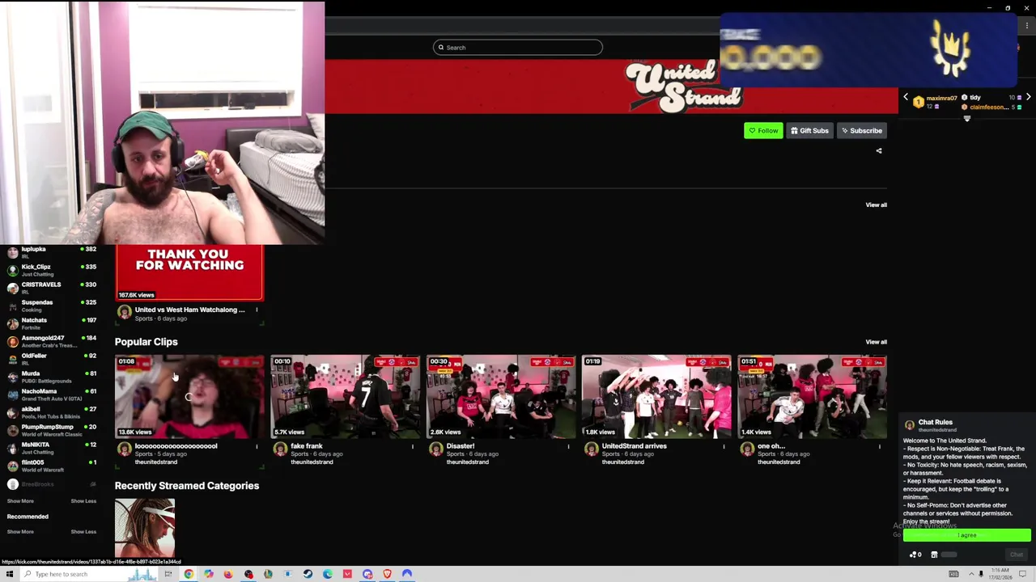Click the MsNIKITA channel avatar in sidebar
Viewport: 1036px width, 582px height.
click(x=12, y=448)
